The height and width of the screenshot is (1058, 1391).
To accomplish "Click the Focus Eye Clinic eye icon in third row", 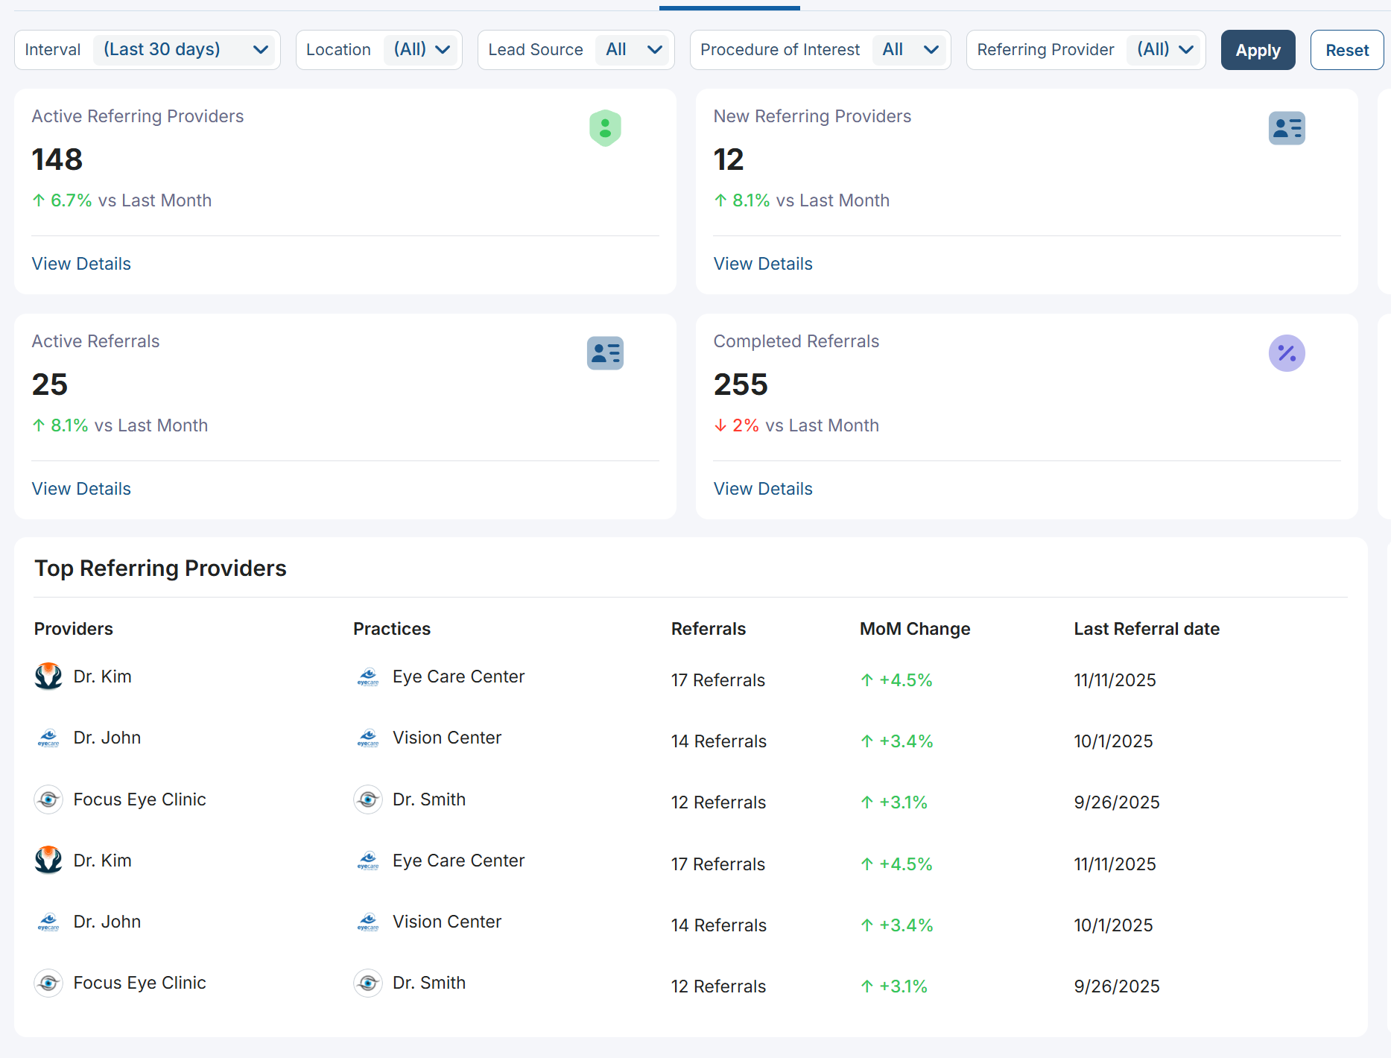I will pos(48,799).
